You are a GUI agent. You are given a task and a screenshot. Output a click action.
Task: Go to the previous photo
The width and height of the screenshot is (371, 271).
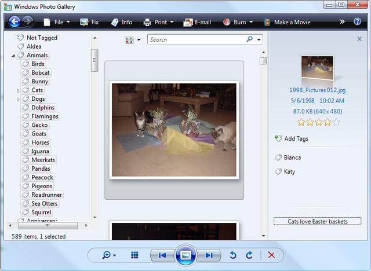(162, 255)
